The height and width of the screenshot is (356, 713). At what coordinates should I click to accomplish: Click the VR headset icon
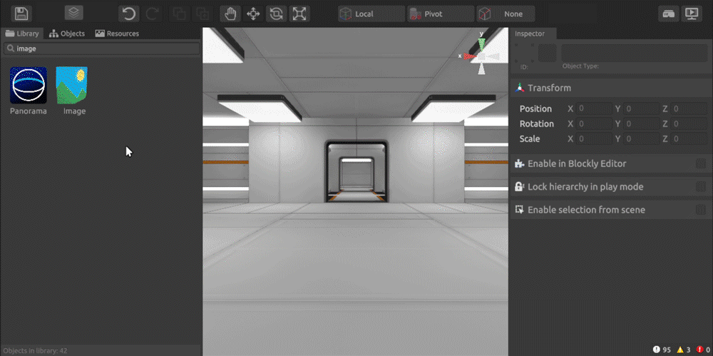point(668,14)
